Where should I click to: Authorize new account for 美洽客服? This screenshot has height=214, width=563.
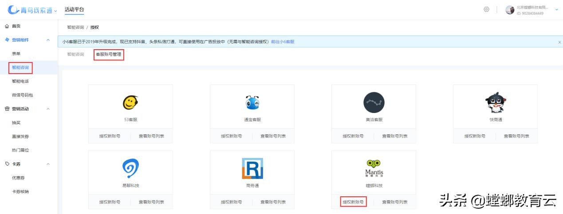click(353, 136)
